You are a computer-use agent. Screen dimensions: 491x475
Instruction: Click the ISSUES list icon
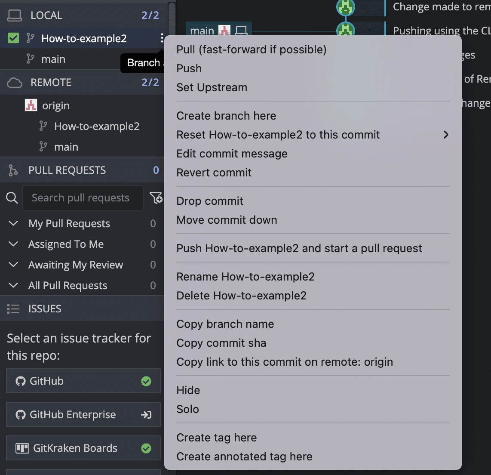[x=13, y=308]
